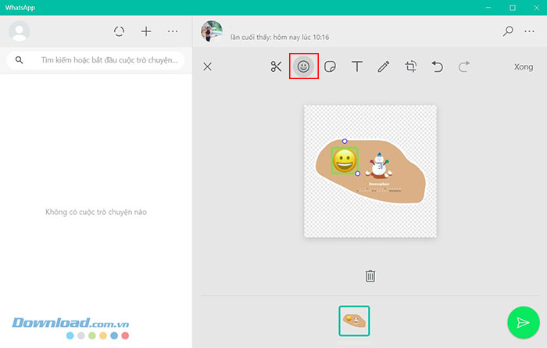Viewport: 547px width, 348px height.
Task: Select the crop and rotate tool
Action: [411, 66]
